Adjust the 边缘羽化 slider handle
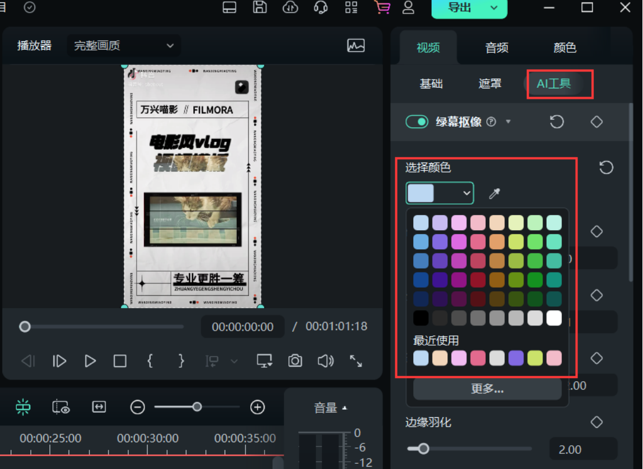The image size is (643, 469). click(423, 449)
